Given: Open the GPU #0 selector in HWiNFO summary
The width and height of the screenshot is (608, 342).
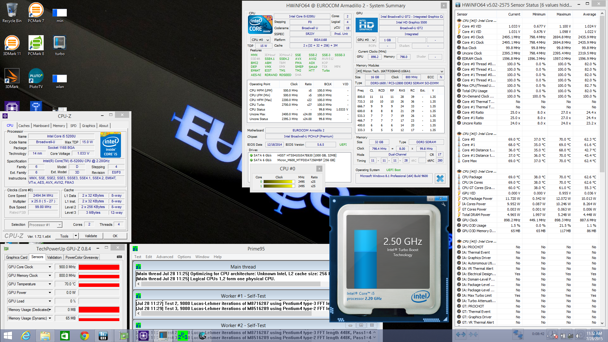Looking at the screenshot, I should click(366, 40).
